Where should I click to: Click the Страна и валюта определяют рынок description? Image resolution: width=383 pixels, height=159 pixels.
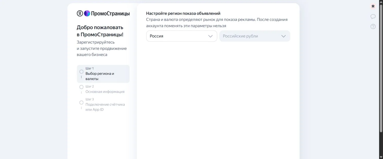(217, 23)
